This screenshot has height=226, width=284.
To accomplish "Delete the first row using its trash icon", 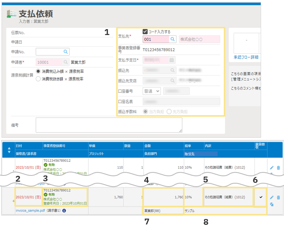I will click(278, 168).
